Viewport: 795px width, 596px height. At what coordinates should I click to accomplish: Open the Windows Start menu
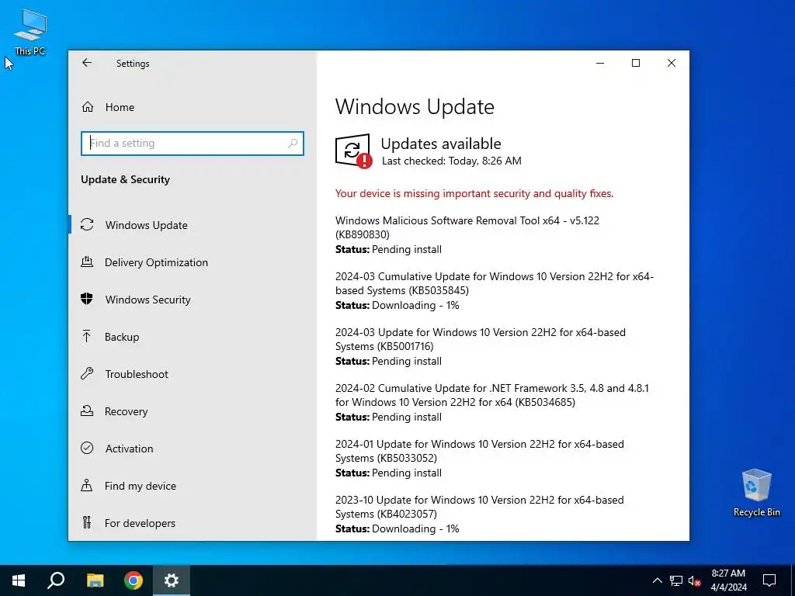(19, 580)
